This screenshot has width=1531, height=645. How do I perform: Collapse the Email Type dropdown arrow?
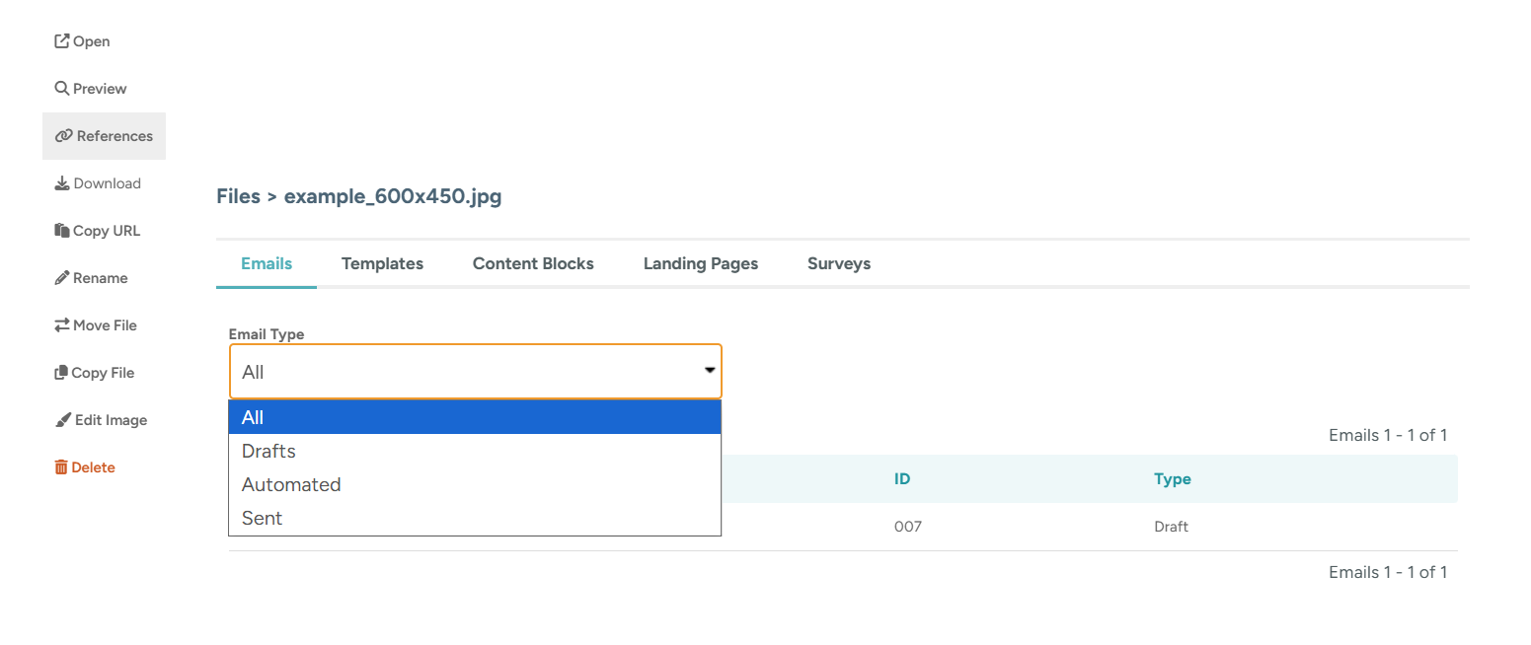709,371
